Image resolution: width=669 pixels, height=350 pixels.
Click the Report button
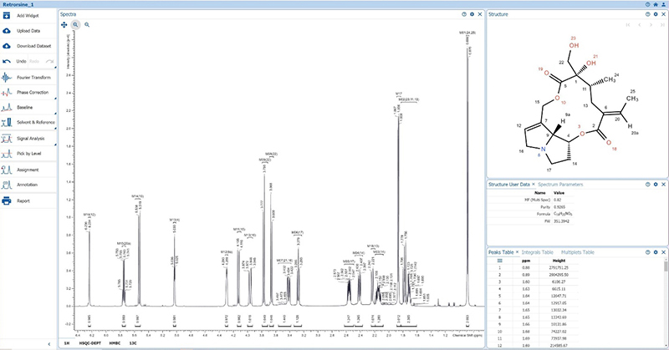(x=23, y=200)
